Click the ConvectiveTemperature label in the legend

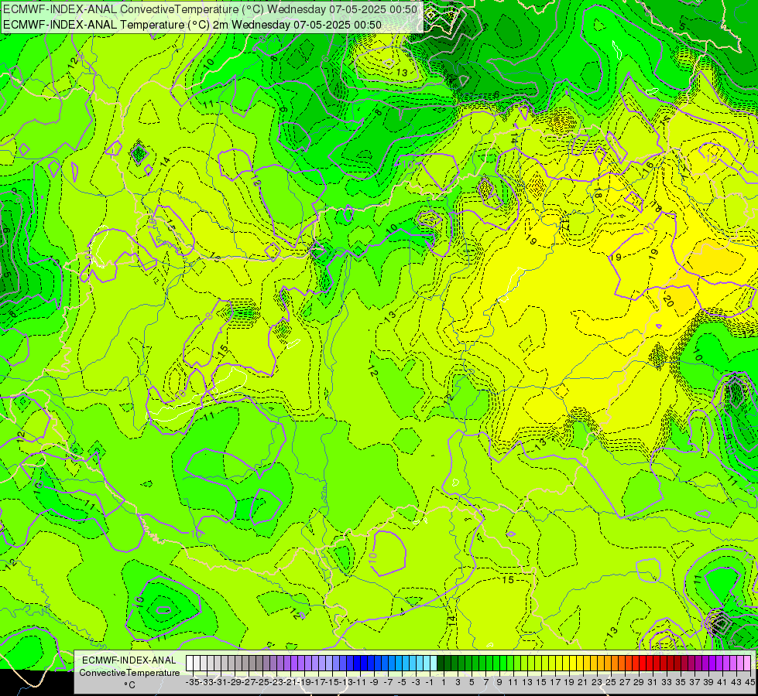[129, 673]
